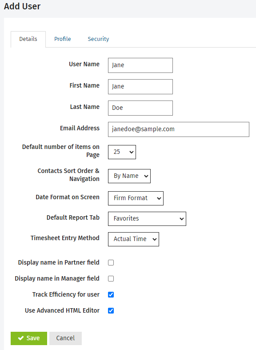The height and width of the screenshot is (350, 256).
Task: Select the Last Name text box
Action: pyautogui.click(x=140, y=108)
